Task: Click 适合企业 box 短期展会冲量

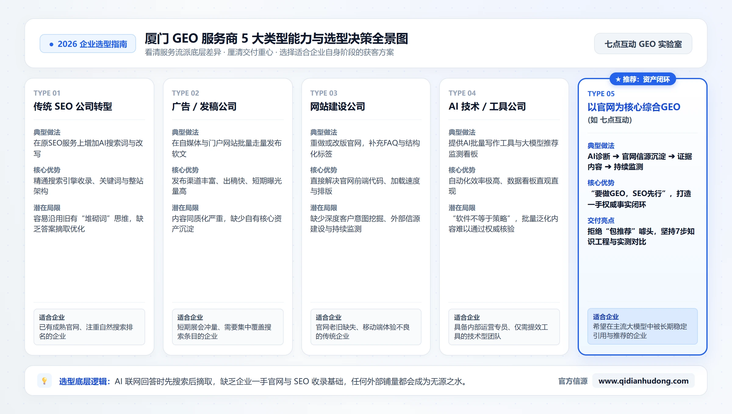Action: click(x=228, y=327)
